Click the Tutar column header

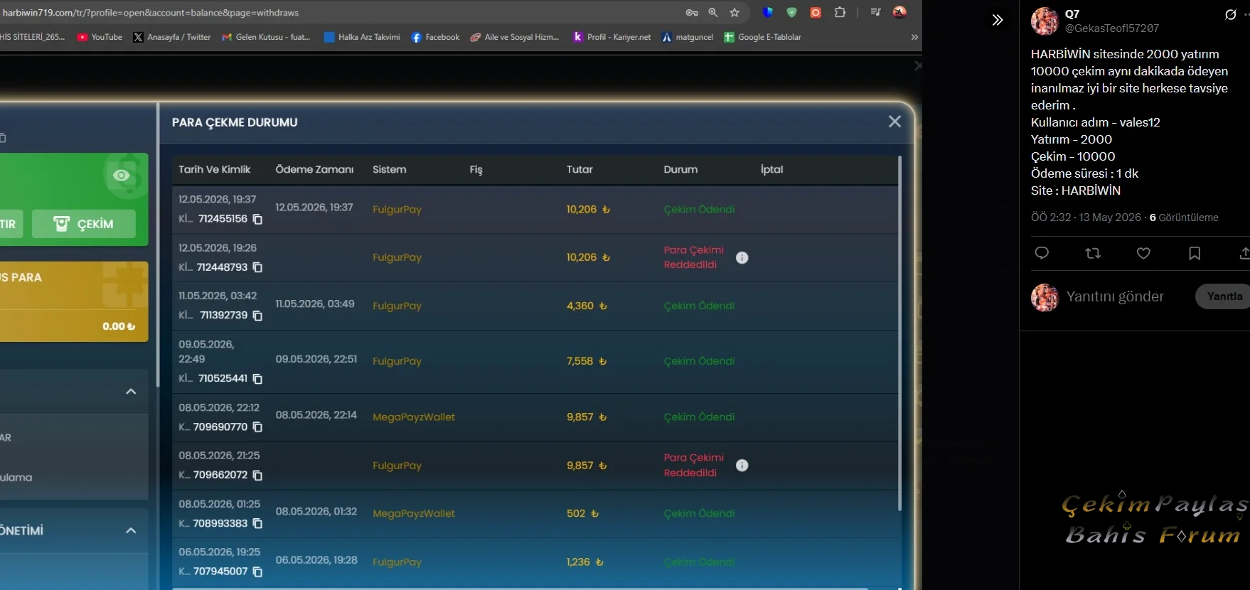(x=579, y=169)
